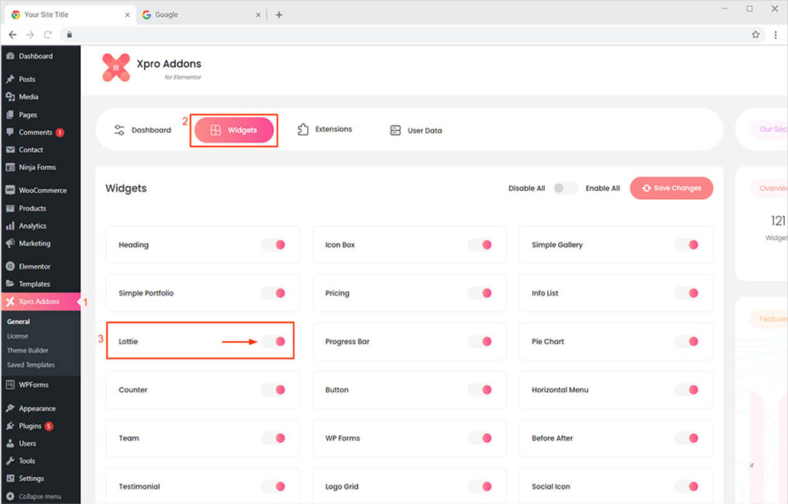Open a new browser tab with plus icon
Image resolution: width=788 pixels, height=504 pixels.
[x=279, y=15]
